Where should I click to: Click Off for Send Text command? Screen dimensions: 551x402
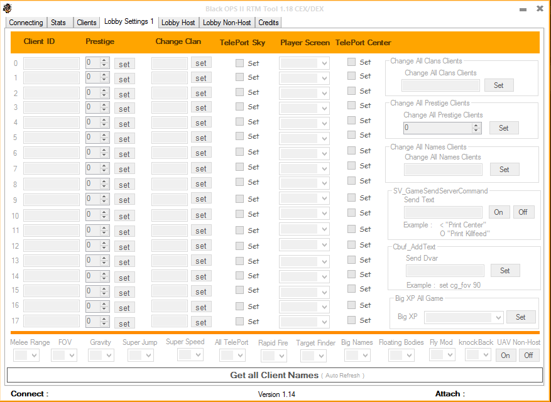point(523,212)
